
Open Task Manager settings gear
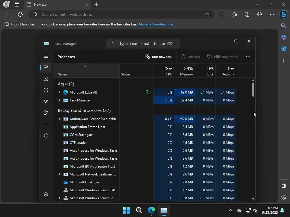coord(46,194)
